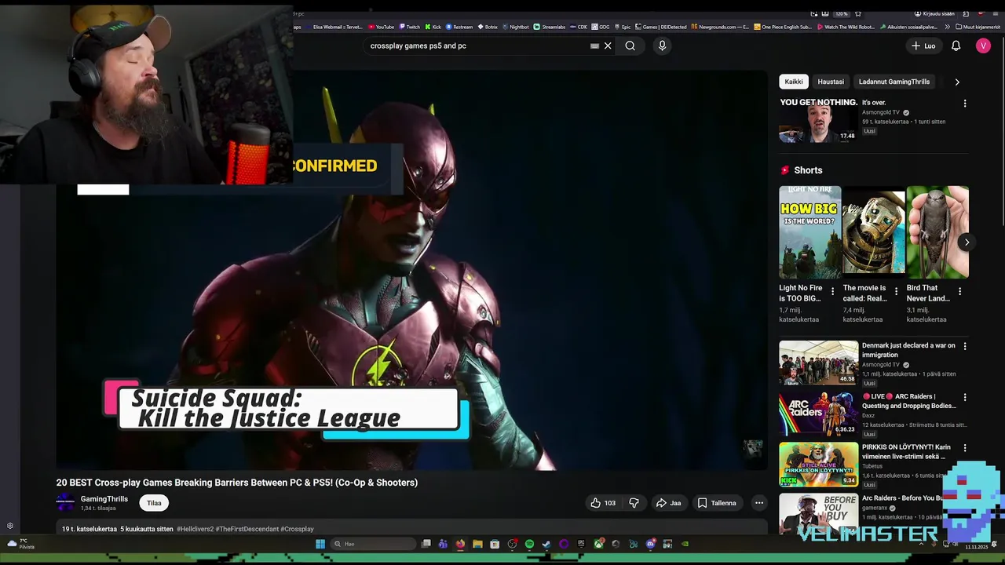Screen dimensions: 1005x565
Task: Select the Ladannut GamingThrills chip
Action: pos(894,82)
